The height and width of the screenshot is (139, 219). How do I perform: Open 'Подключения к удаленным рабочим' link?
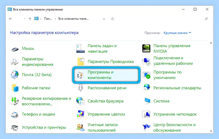[173, 61]
